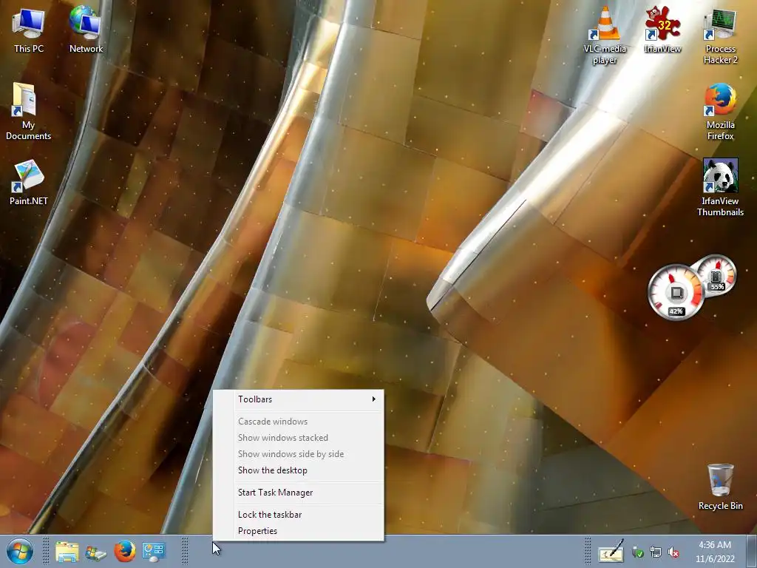Open the clock showing 4:36 AM
Screen dimensions: 757x568
click(715, 552)
